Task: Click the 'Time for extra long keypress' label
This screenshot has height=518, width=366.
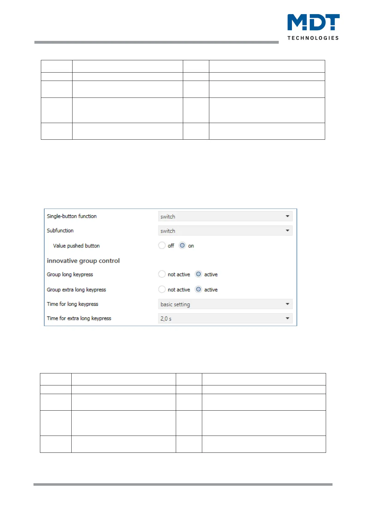Action: pos(79,318)
